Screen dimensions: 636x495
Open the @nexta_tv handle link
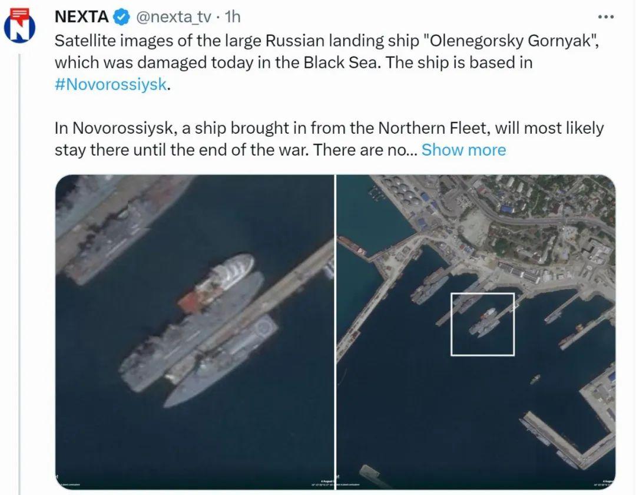tap(173, 17)
